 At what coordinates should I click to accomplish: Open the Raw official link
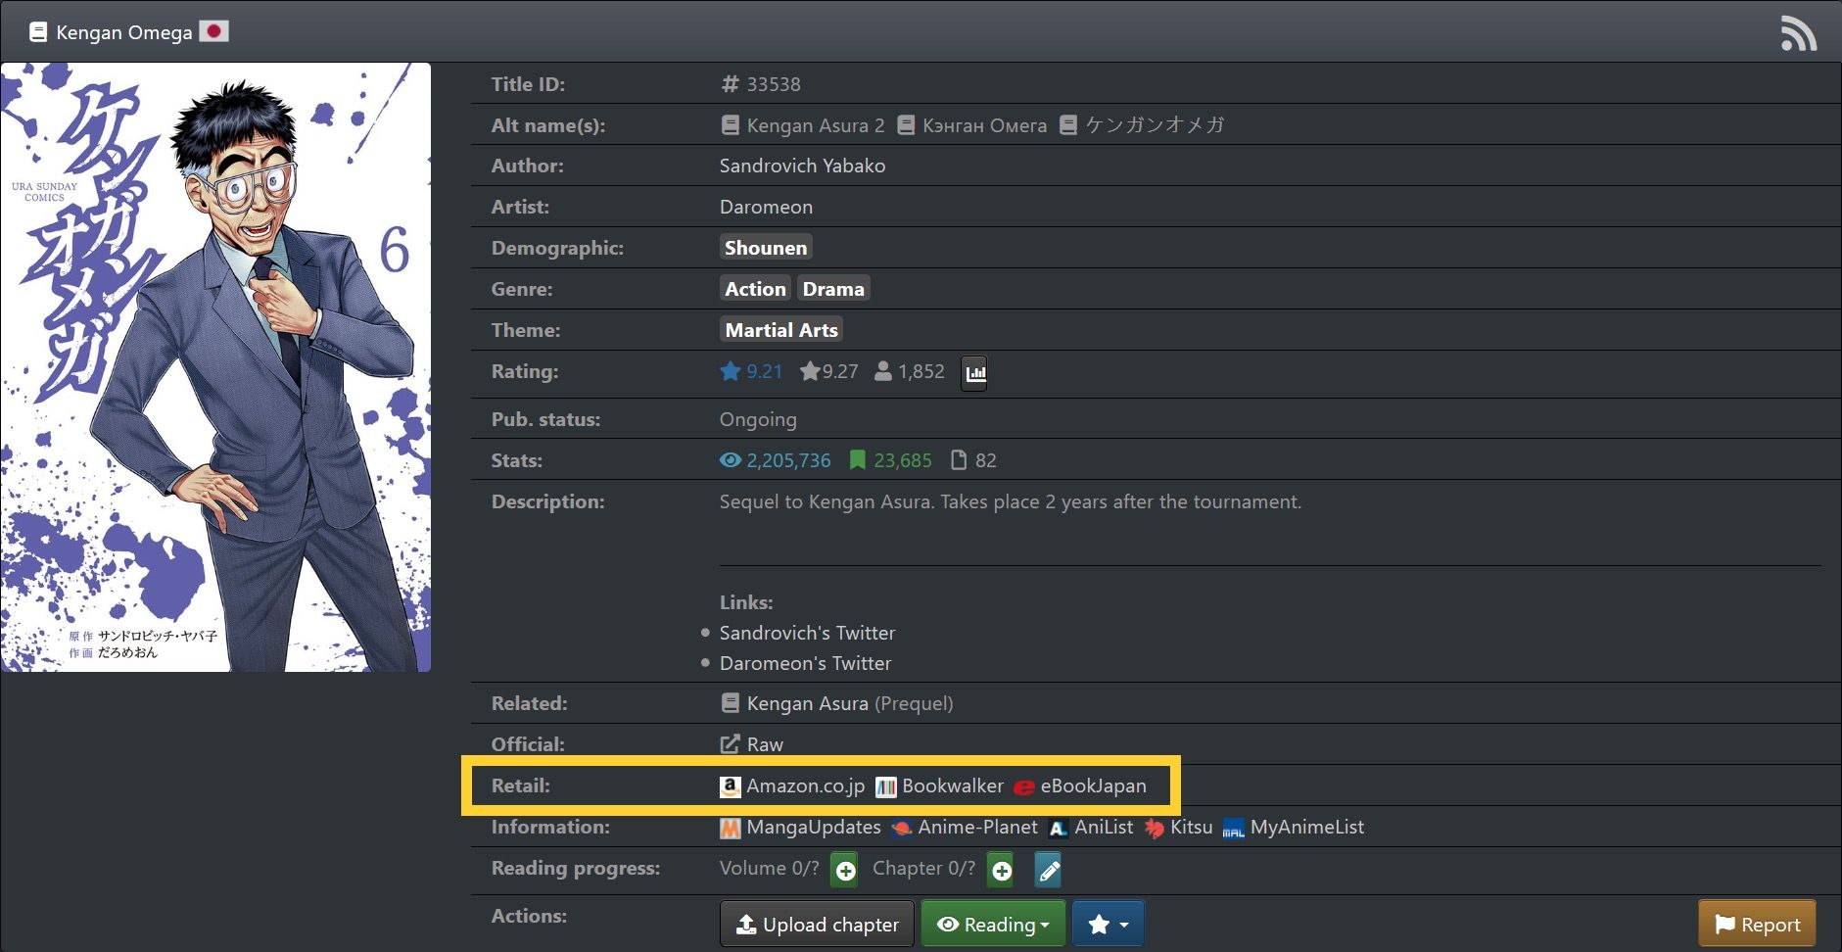[765, 744]
